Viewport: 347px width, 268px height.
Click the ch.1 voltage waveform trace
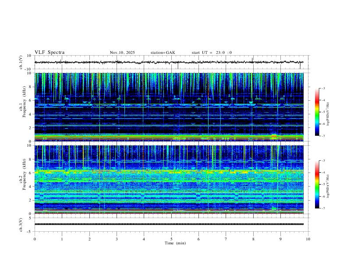click(169, 62)
